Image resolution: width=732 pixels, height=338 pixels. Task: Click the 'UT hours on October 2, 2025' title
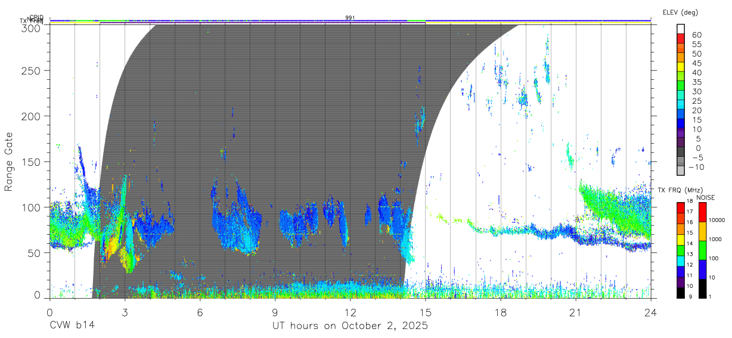pyautogui.click(x=350, y=325)
